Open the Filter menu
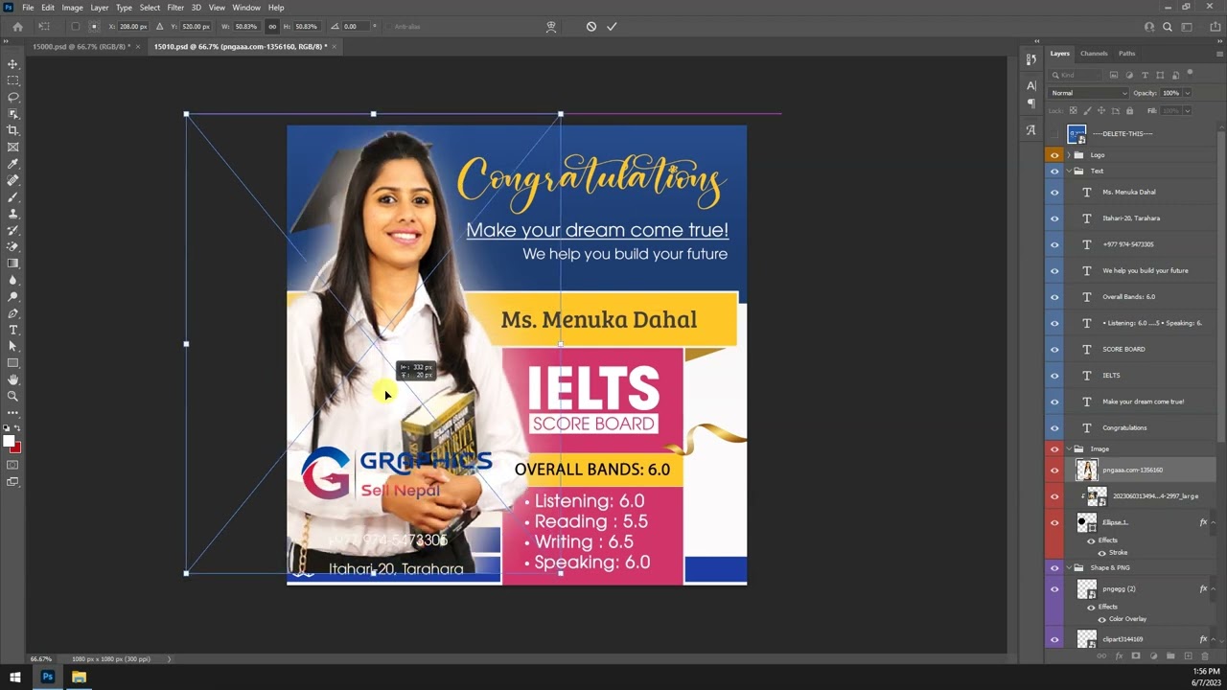The width and height of the screenshot is (1227, 690). pyautogui.click(x=175, y=7)
